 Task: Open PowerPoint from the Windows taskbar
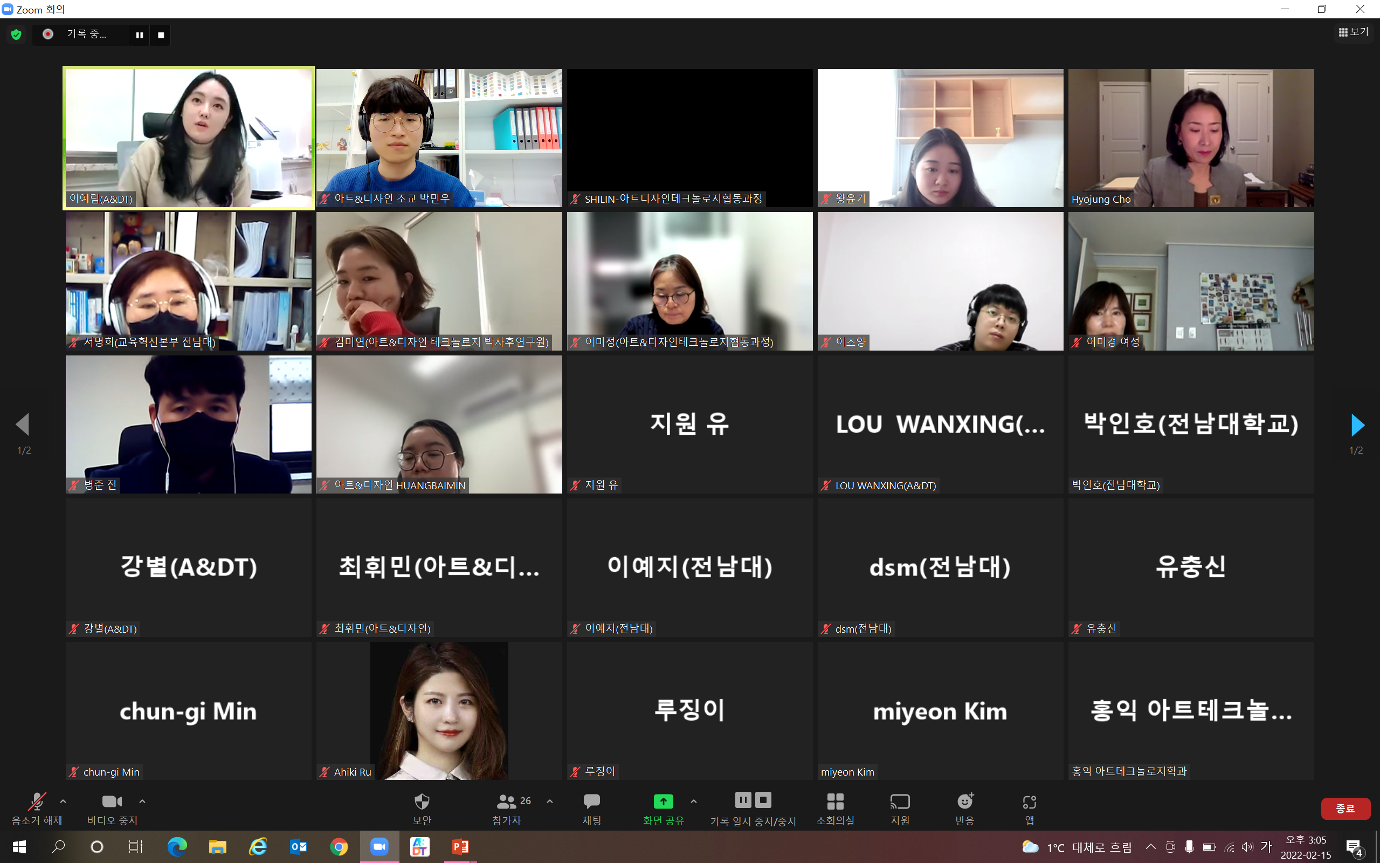point(460,846)
